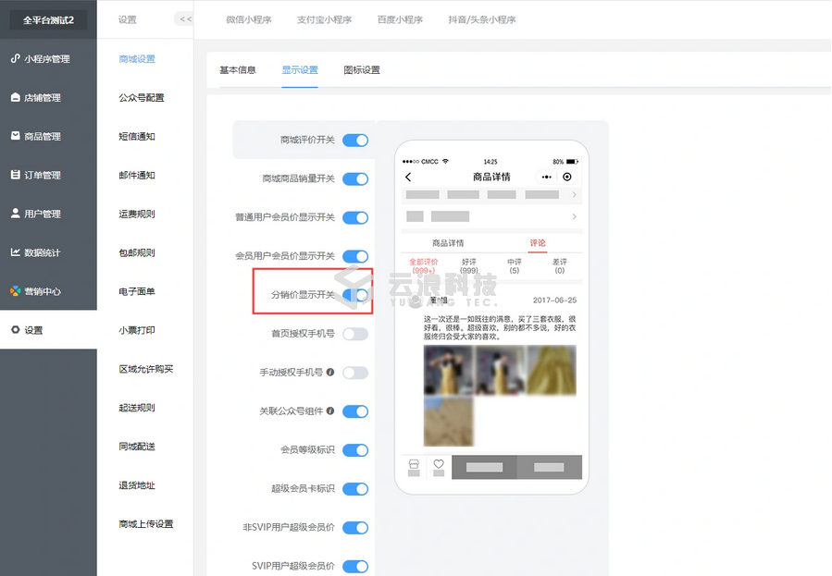Click the 小程序管理 link icon in sidebar
Viewport: 832px width, 576px height.
click(15, 59)
